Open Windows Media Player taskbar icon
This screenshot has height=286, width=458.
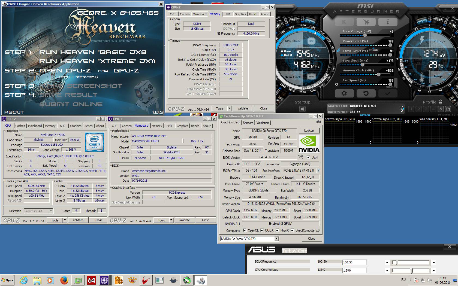point(50,280)
